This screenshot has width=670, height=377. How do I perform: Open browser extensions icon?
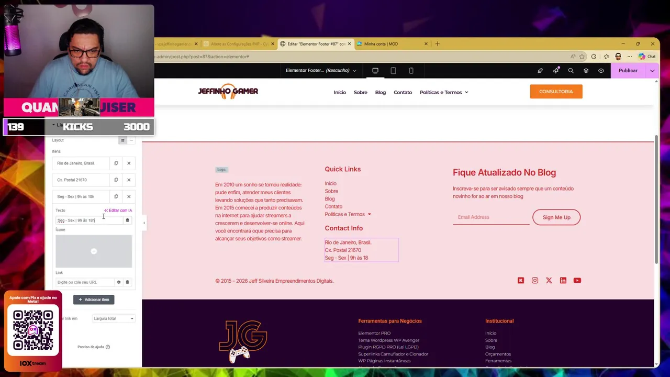594,57
